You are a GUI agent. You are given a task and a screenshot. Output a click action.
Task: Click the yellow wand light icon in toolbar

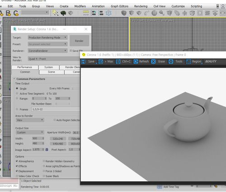(55, 13)
